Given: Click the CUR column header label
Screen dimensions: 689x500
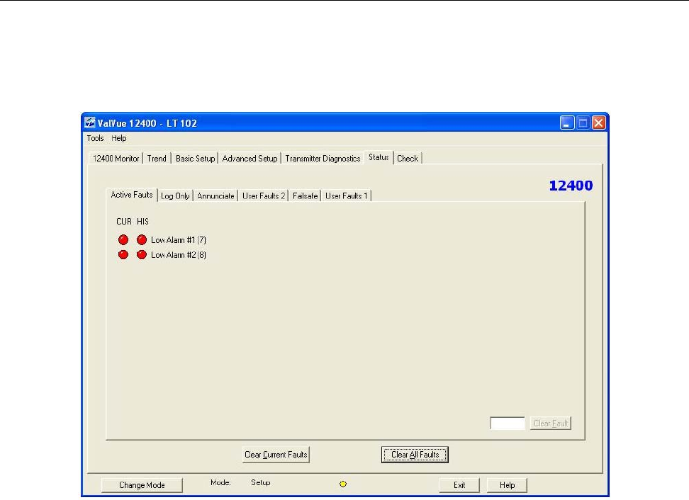Looking at the screenshot, I should (124, 221).
